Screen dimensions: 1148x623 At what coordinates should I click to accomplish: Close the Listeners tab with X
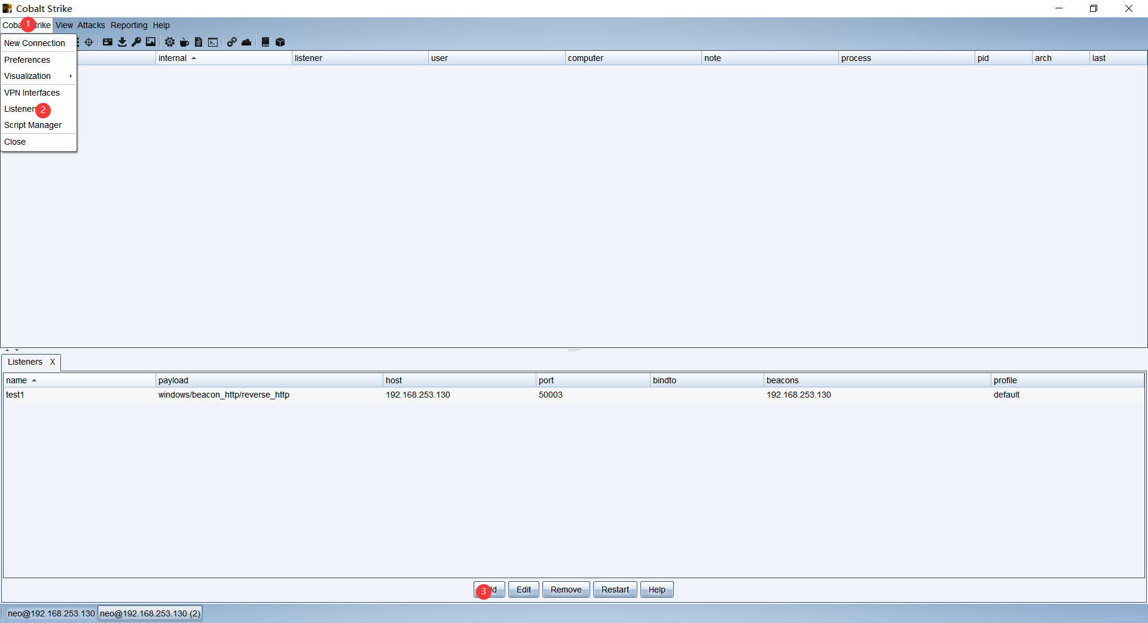tap(53, 362)
